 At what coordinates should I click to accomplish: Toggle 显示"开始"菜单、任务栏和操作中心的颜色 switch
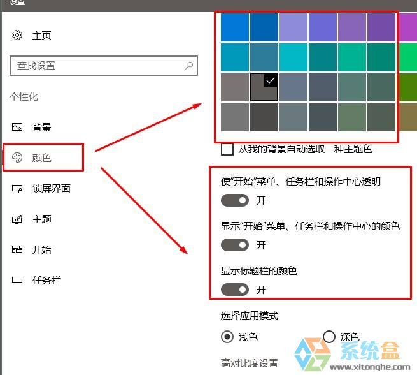click(235, 245)
